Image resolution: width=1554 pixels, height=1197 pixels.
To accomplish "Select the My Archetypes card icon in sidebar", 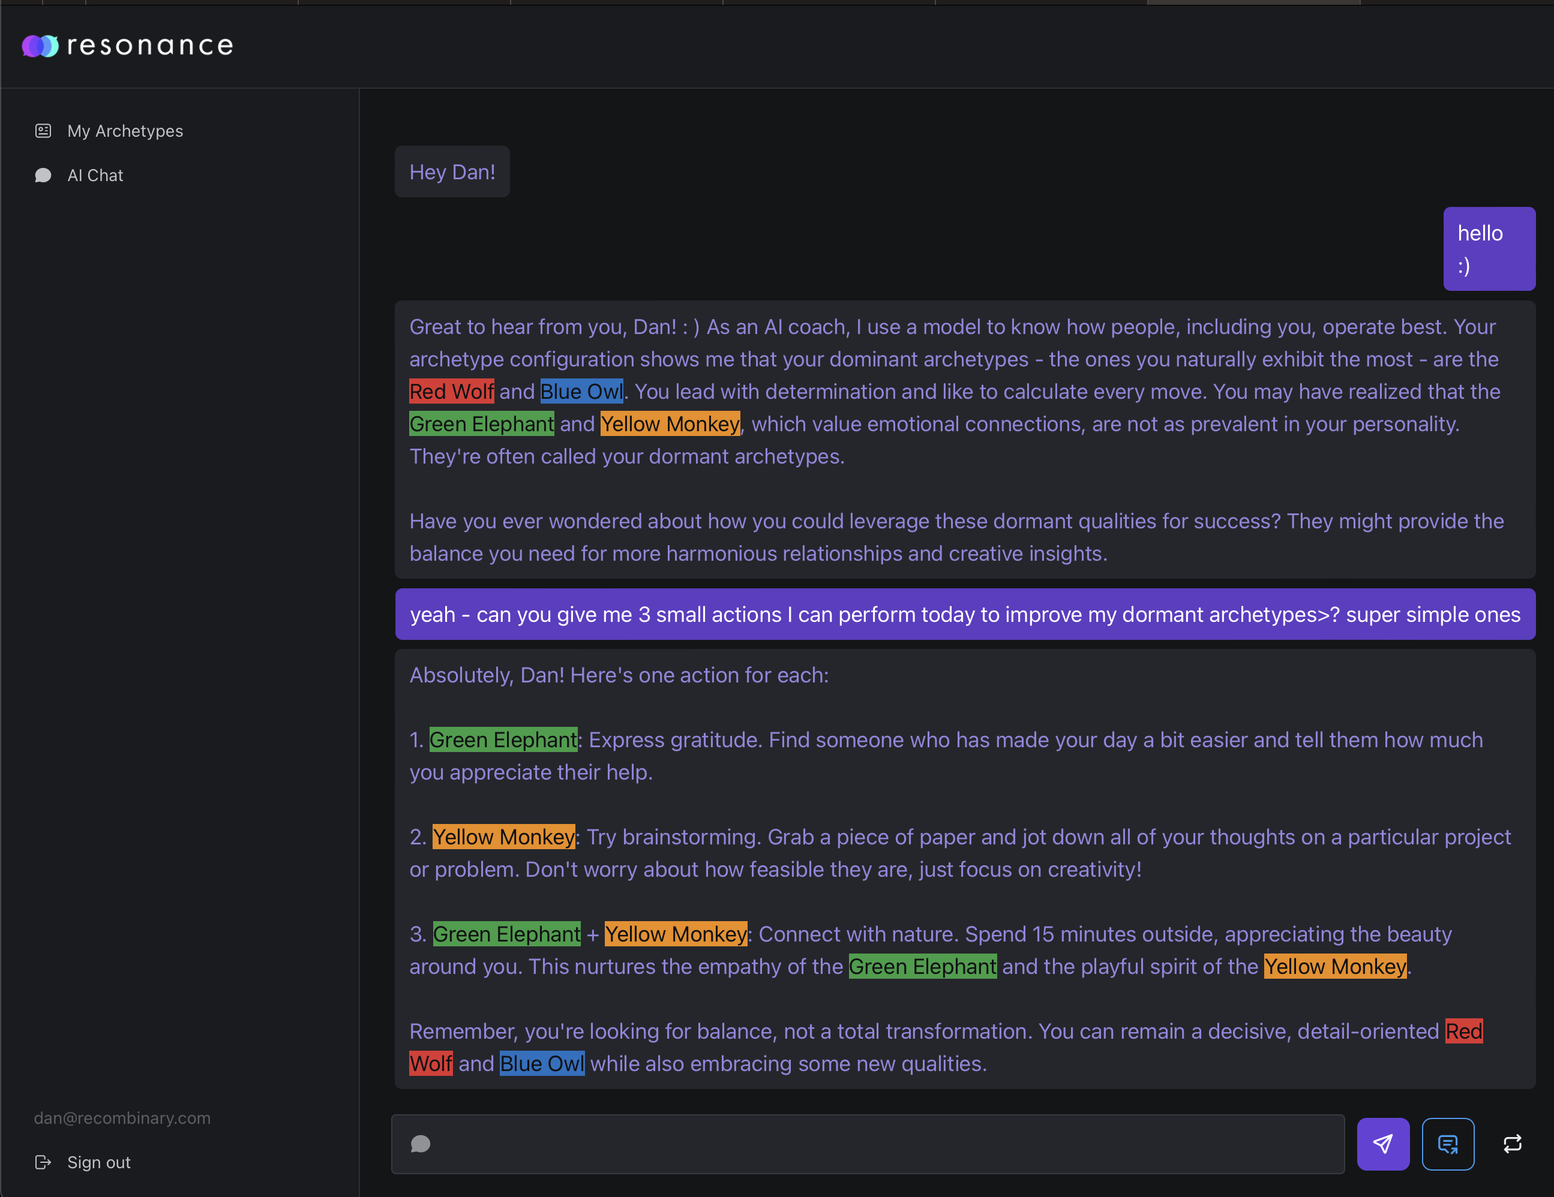I will (43, 130).
